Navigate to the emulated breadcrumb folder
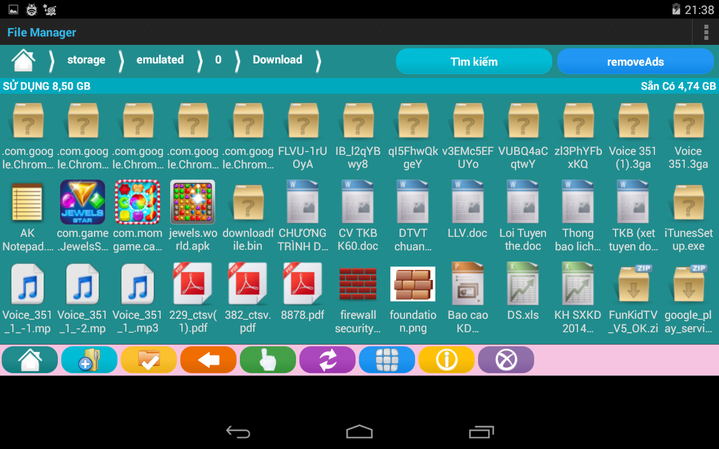The height and width of the screenshot is (449, 719). 160,60
